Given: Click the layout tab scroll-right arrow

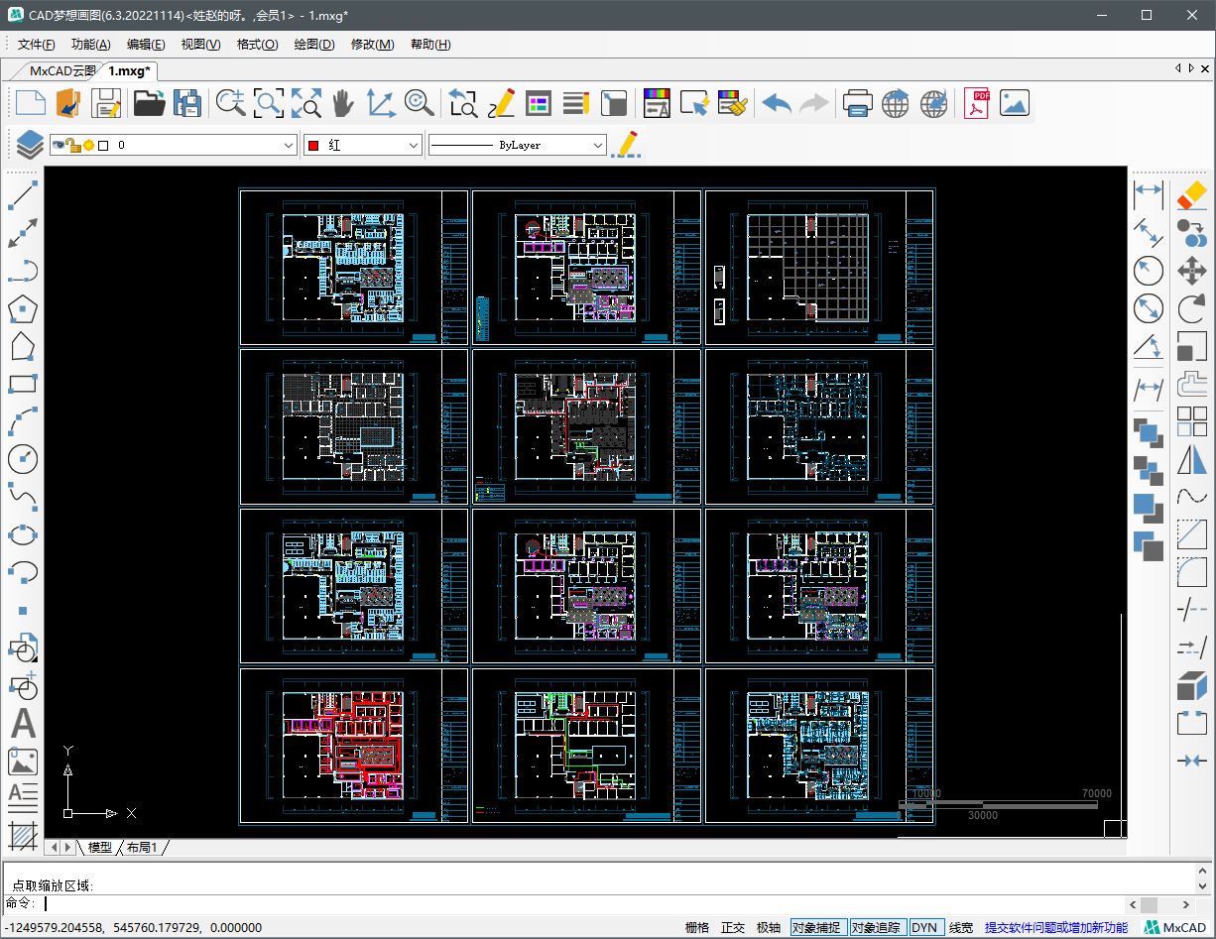Looking at the screenshot, I should click(x=67, y=847).
